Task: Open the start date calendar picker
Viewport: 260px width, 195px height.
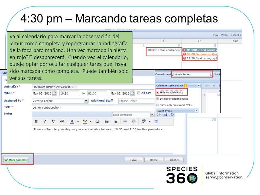Action: point(54,93)
